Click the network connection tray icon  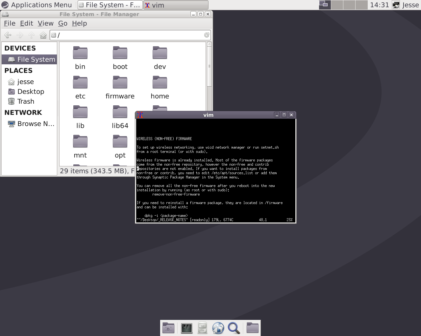396,5
